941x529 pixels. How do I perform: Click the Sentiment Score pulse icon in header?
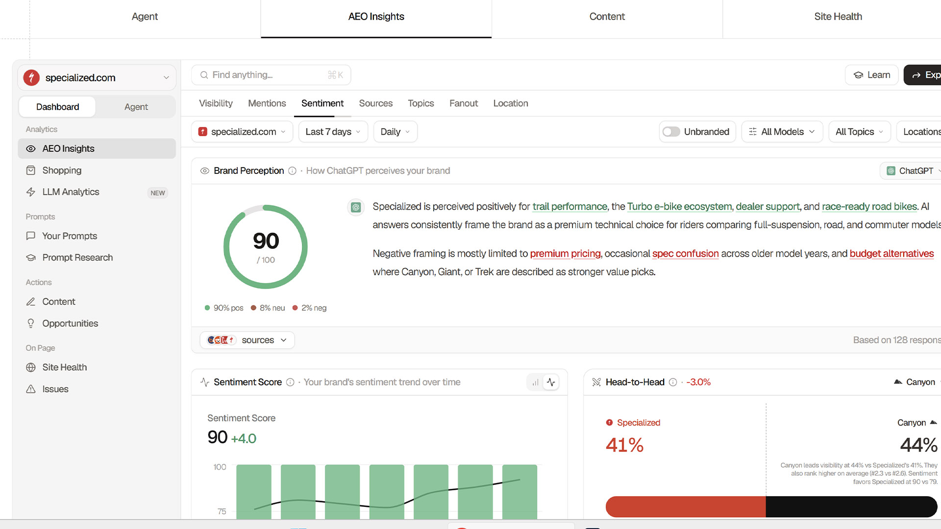click(205, 382)
